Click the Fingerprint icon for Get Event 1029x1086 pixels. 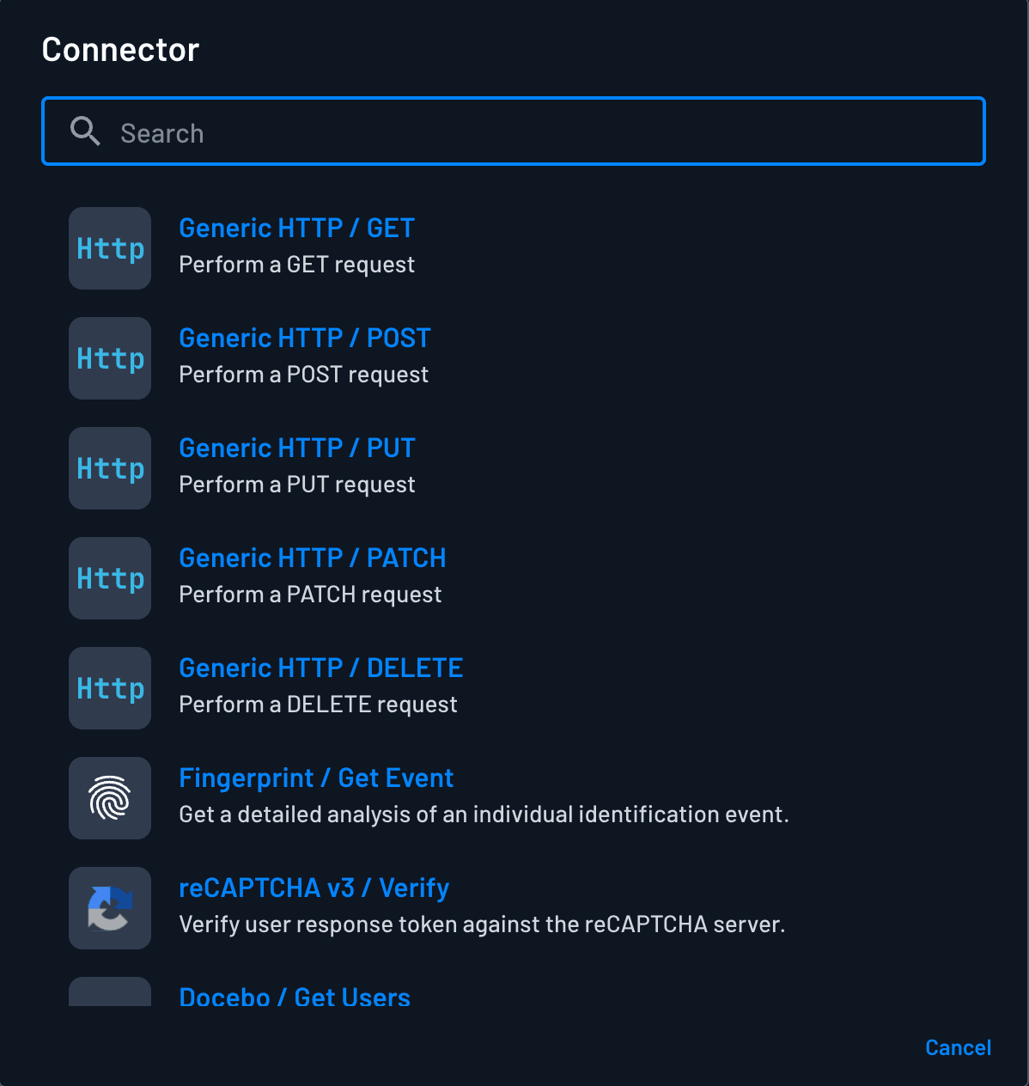click(109, 798)
